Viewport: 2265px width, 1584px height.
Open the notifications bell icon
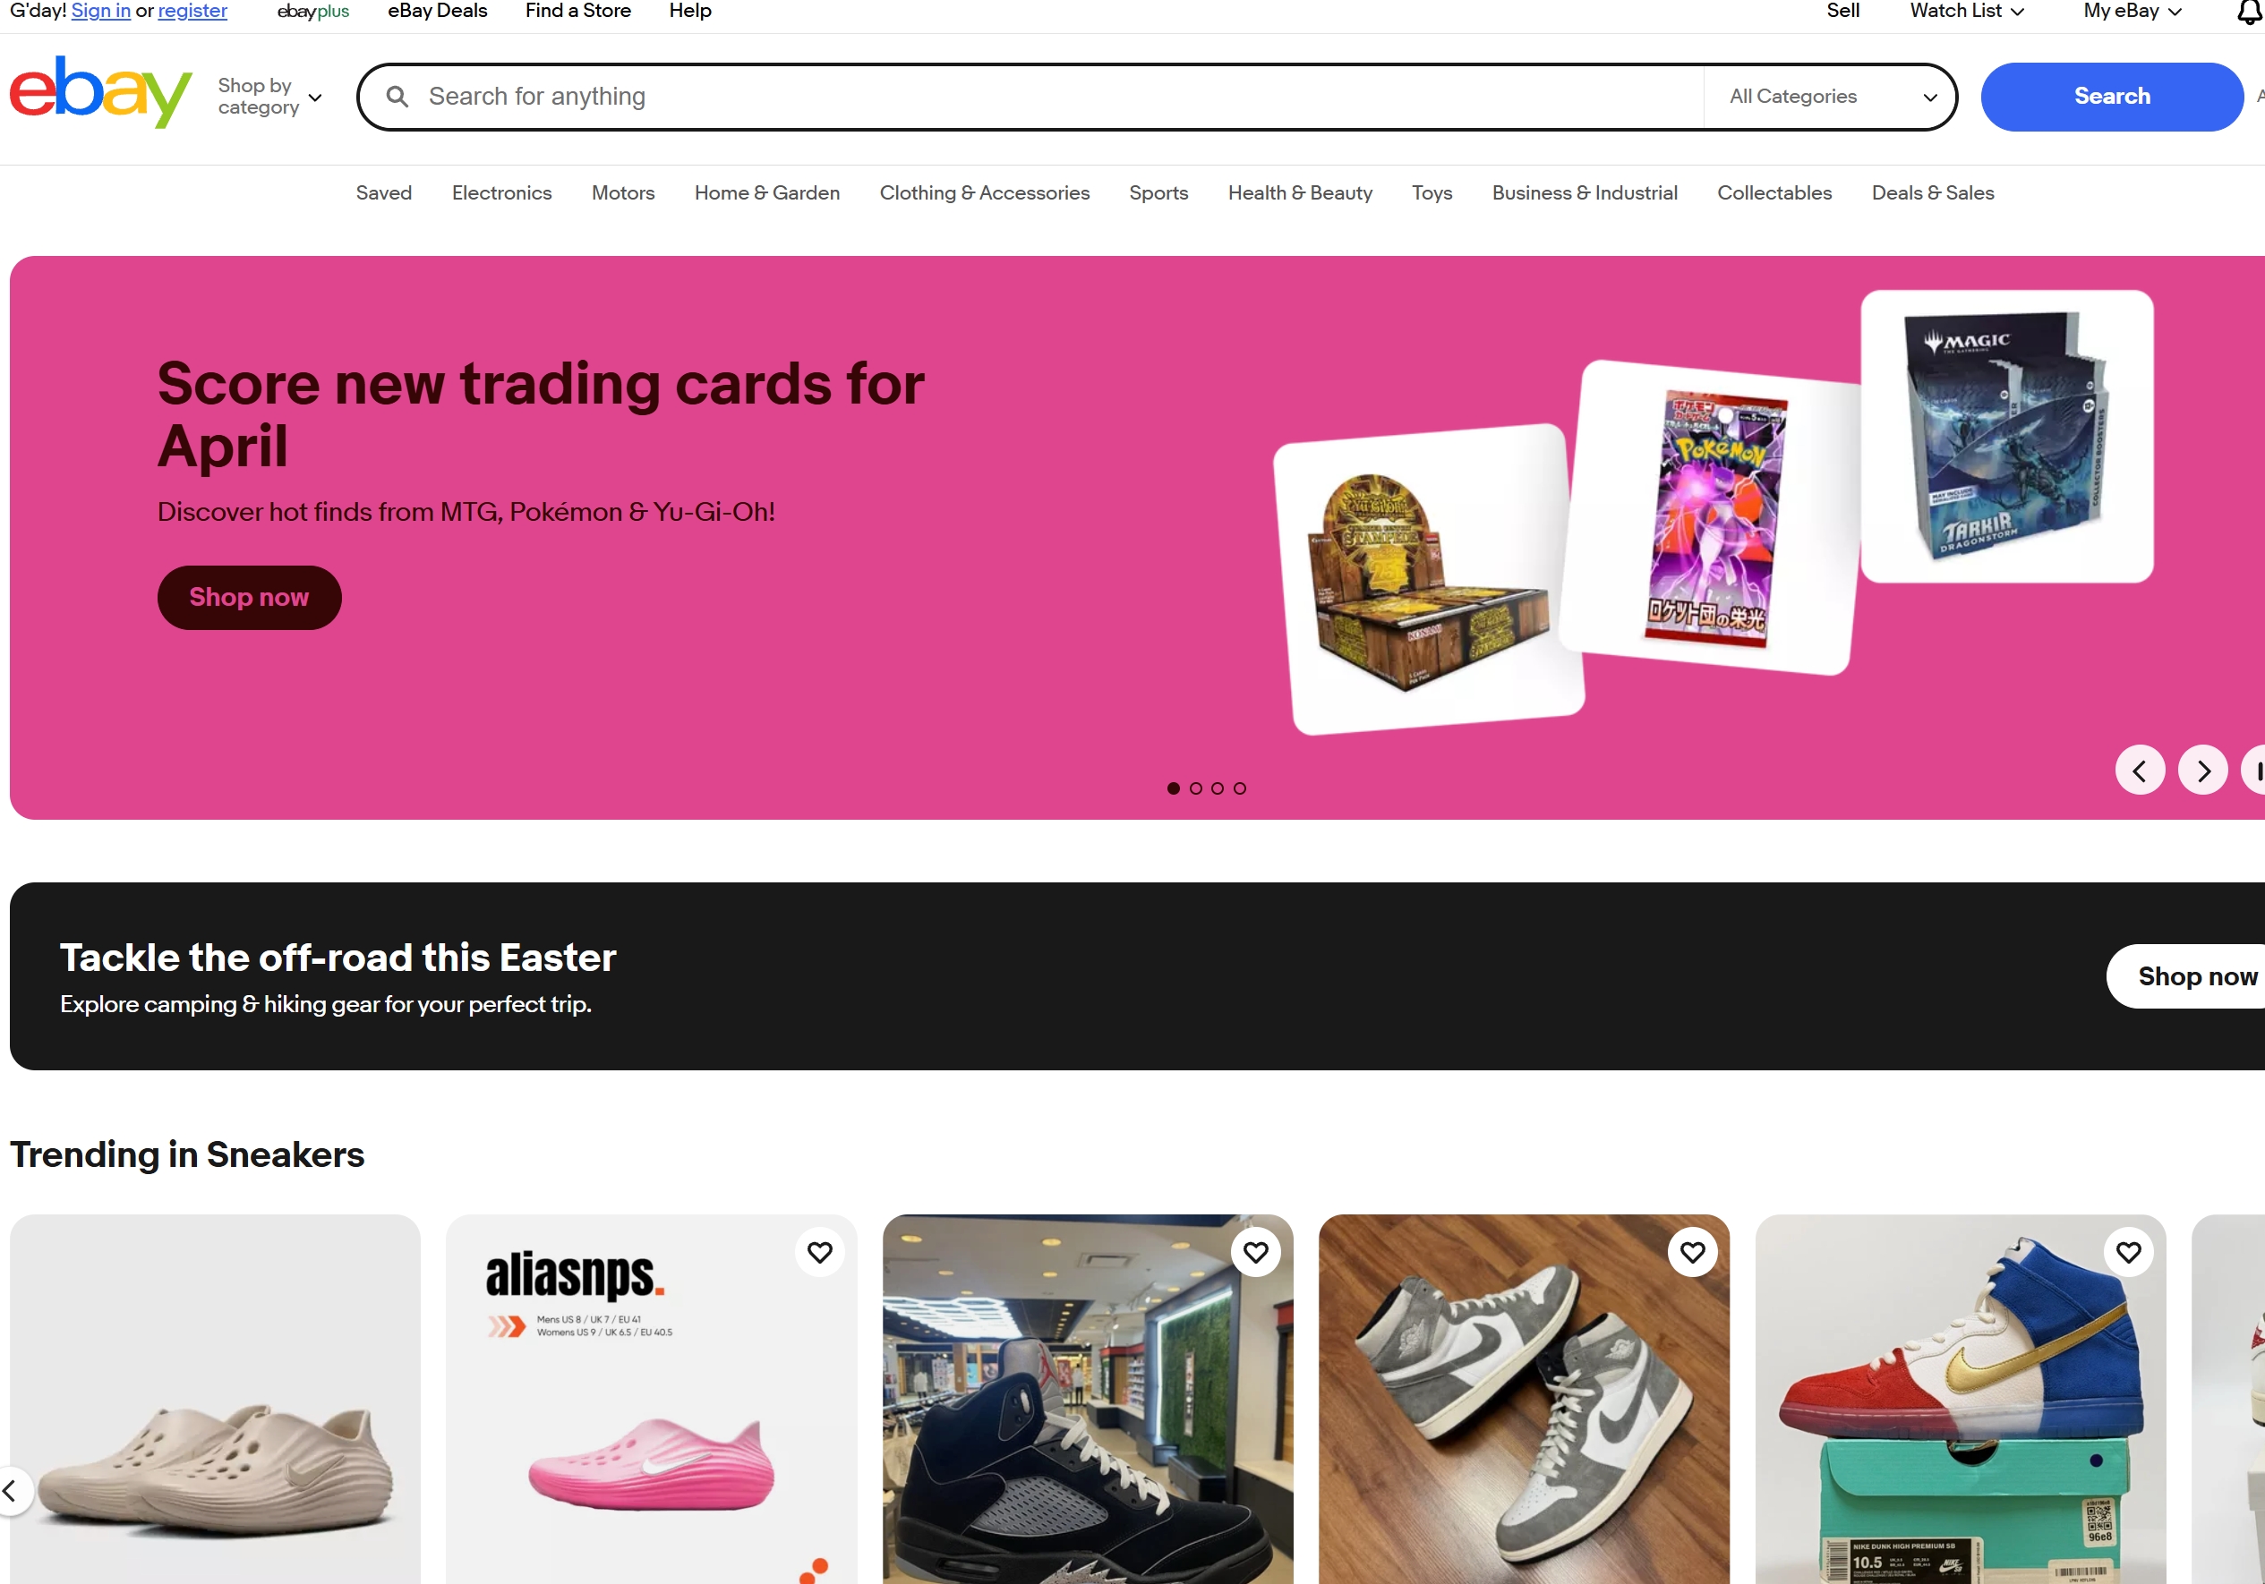[x=2249, y=12]
